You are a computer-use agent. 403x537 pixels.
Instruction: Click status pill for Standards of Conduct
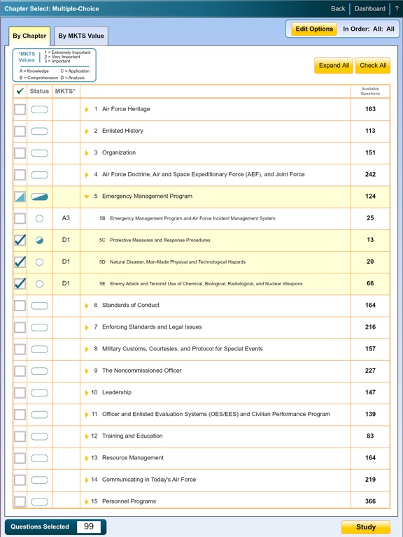point(39,306)
